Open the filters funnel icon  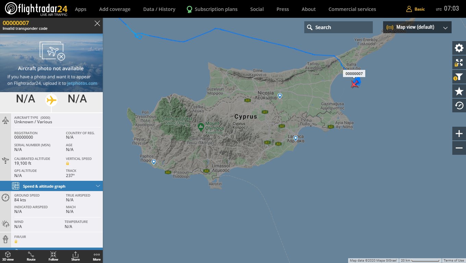459,77
